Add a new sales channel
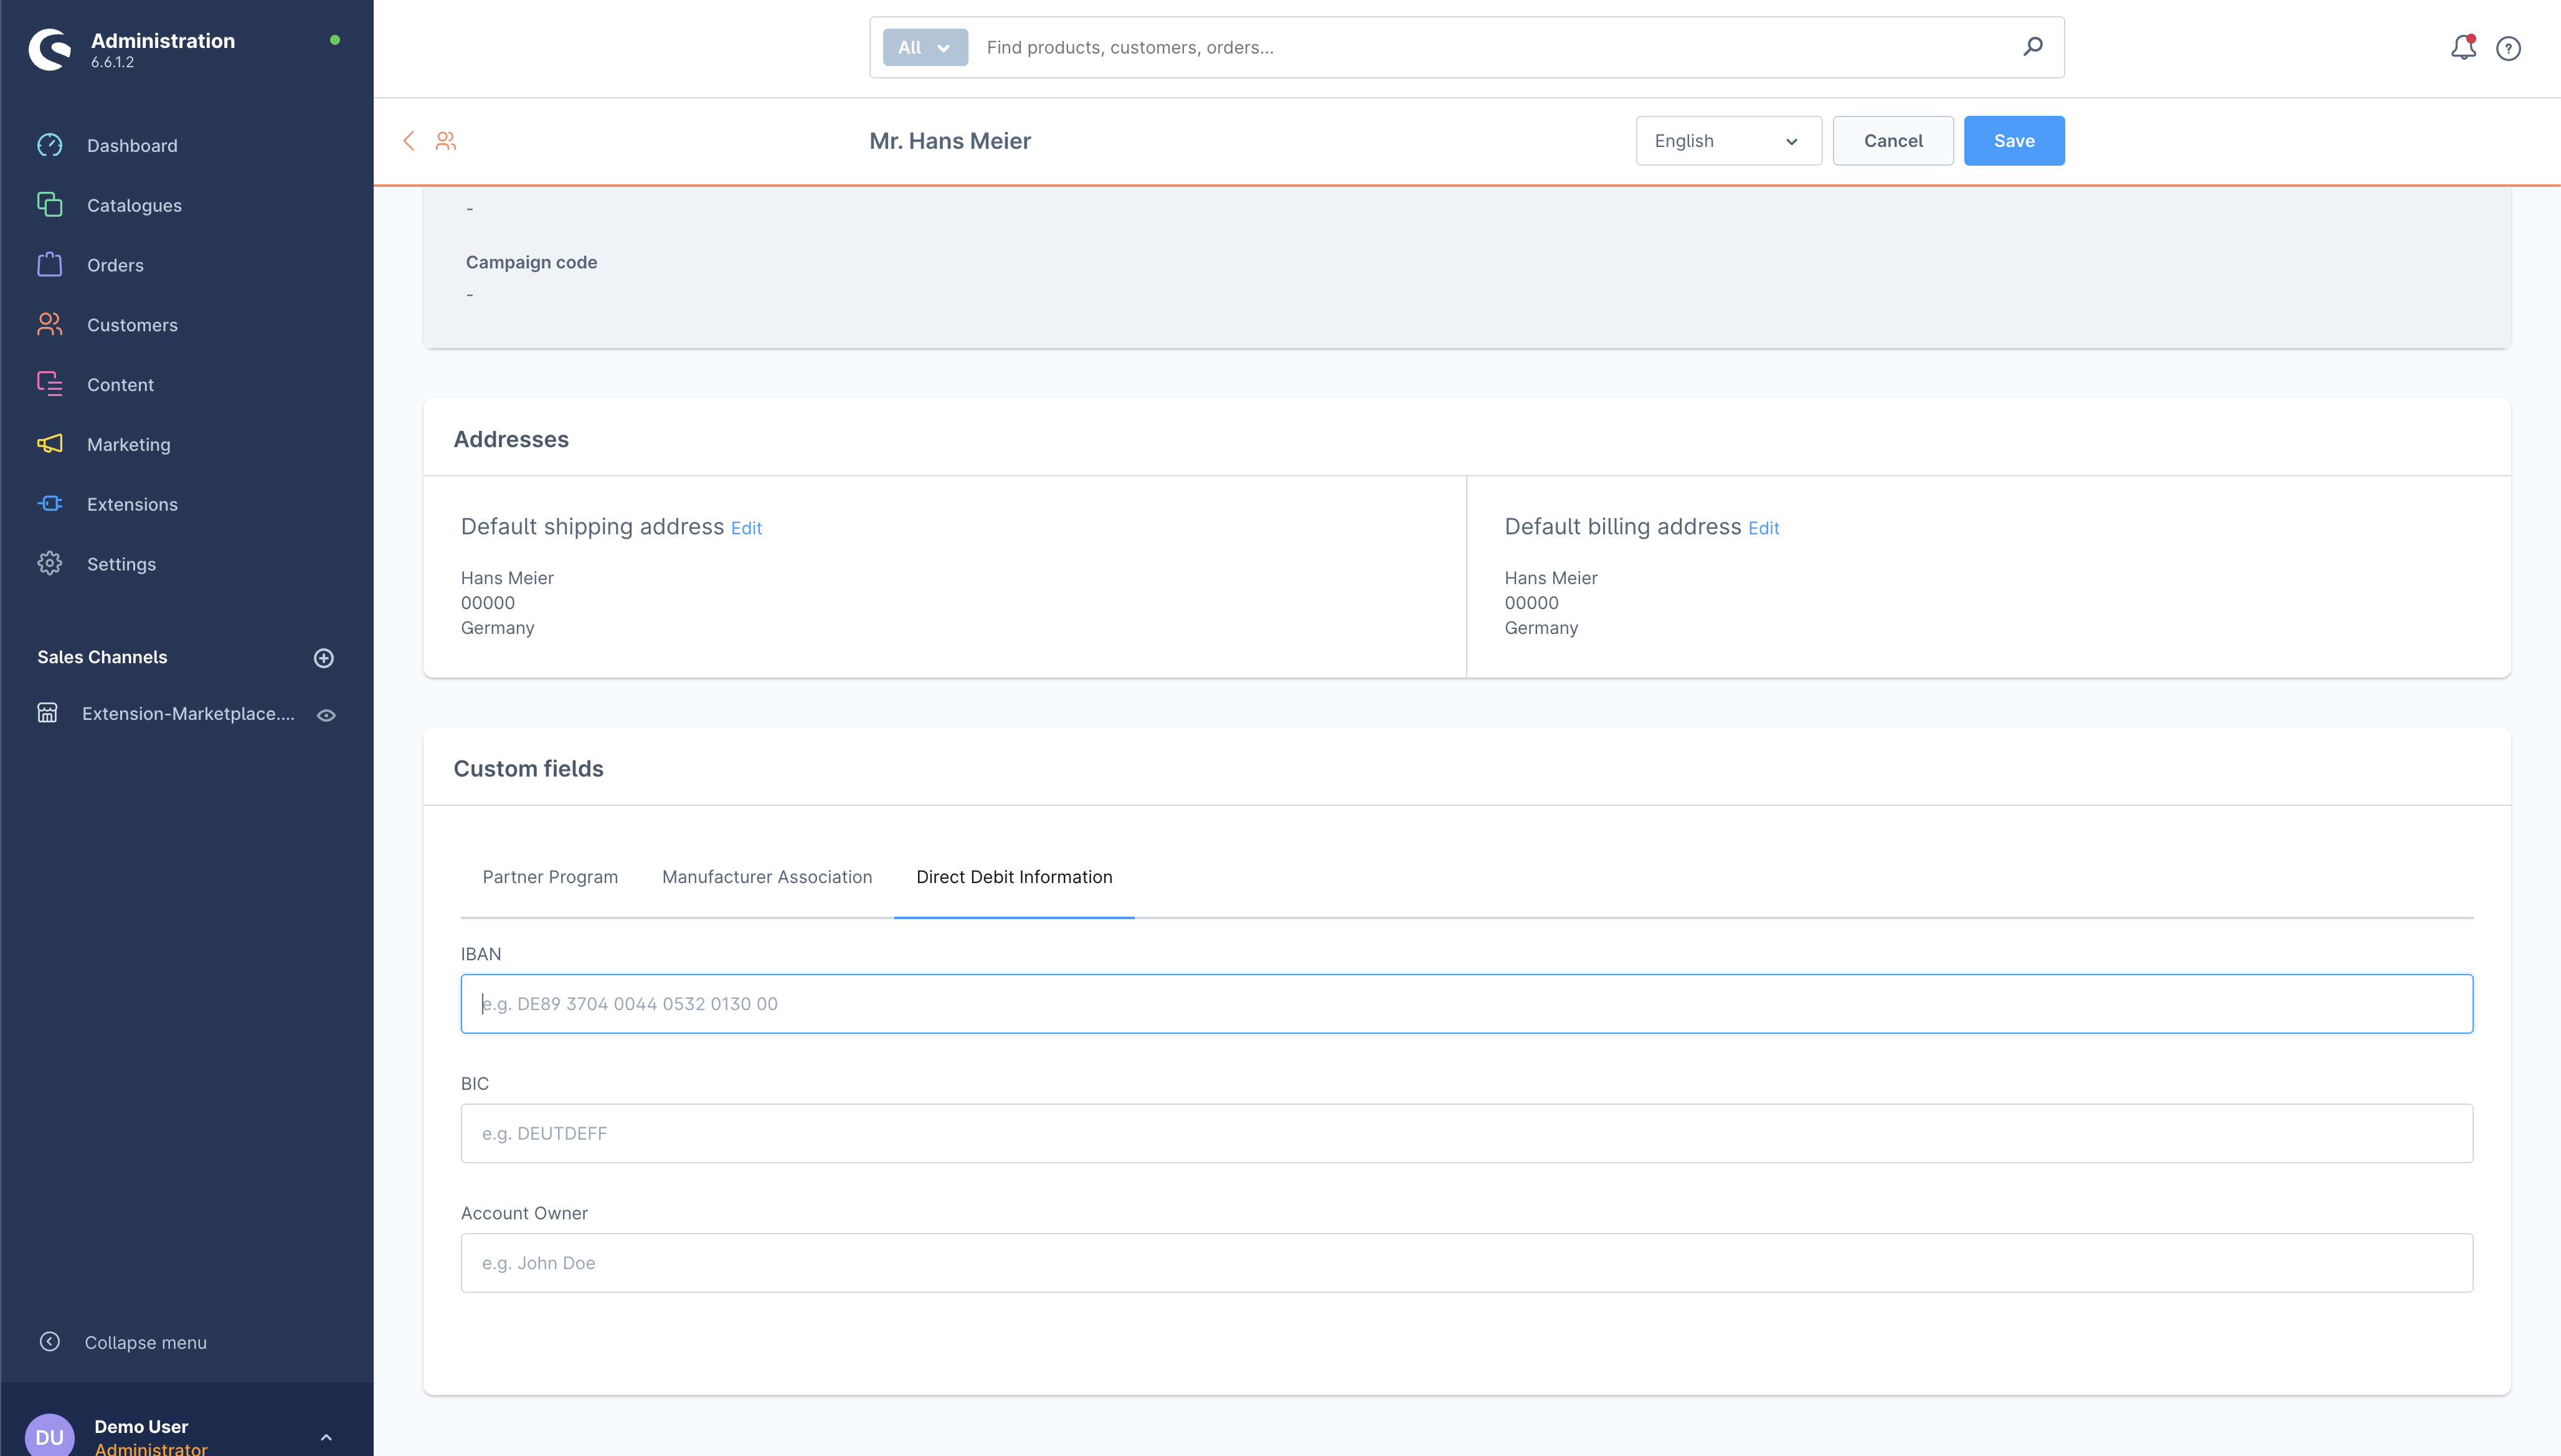This screenshot has height=1456, width=2561. [323, 657]
